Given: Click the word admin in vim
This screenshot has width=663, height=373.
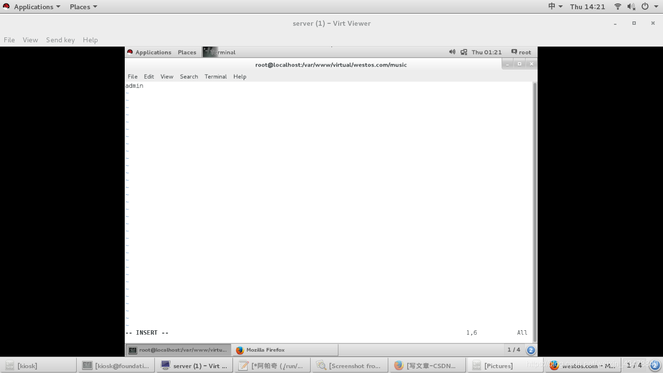Looking at the screenshot, I should coord(134,86).
